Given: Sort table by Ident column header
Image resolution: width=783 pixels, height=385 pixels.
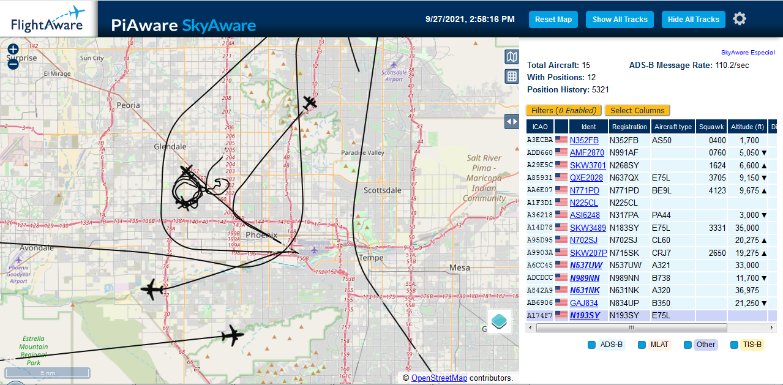Looking at the screenshot, I should pyautogui.click(x=588, y=127).
